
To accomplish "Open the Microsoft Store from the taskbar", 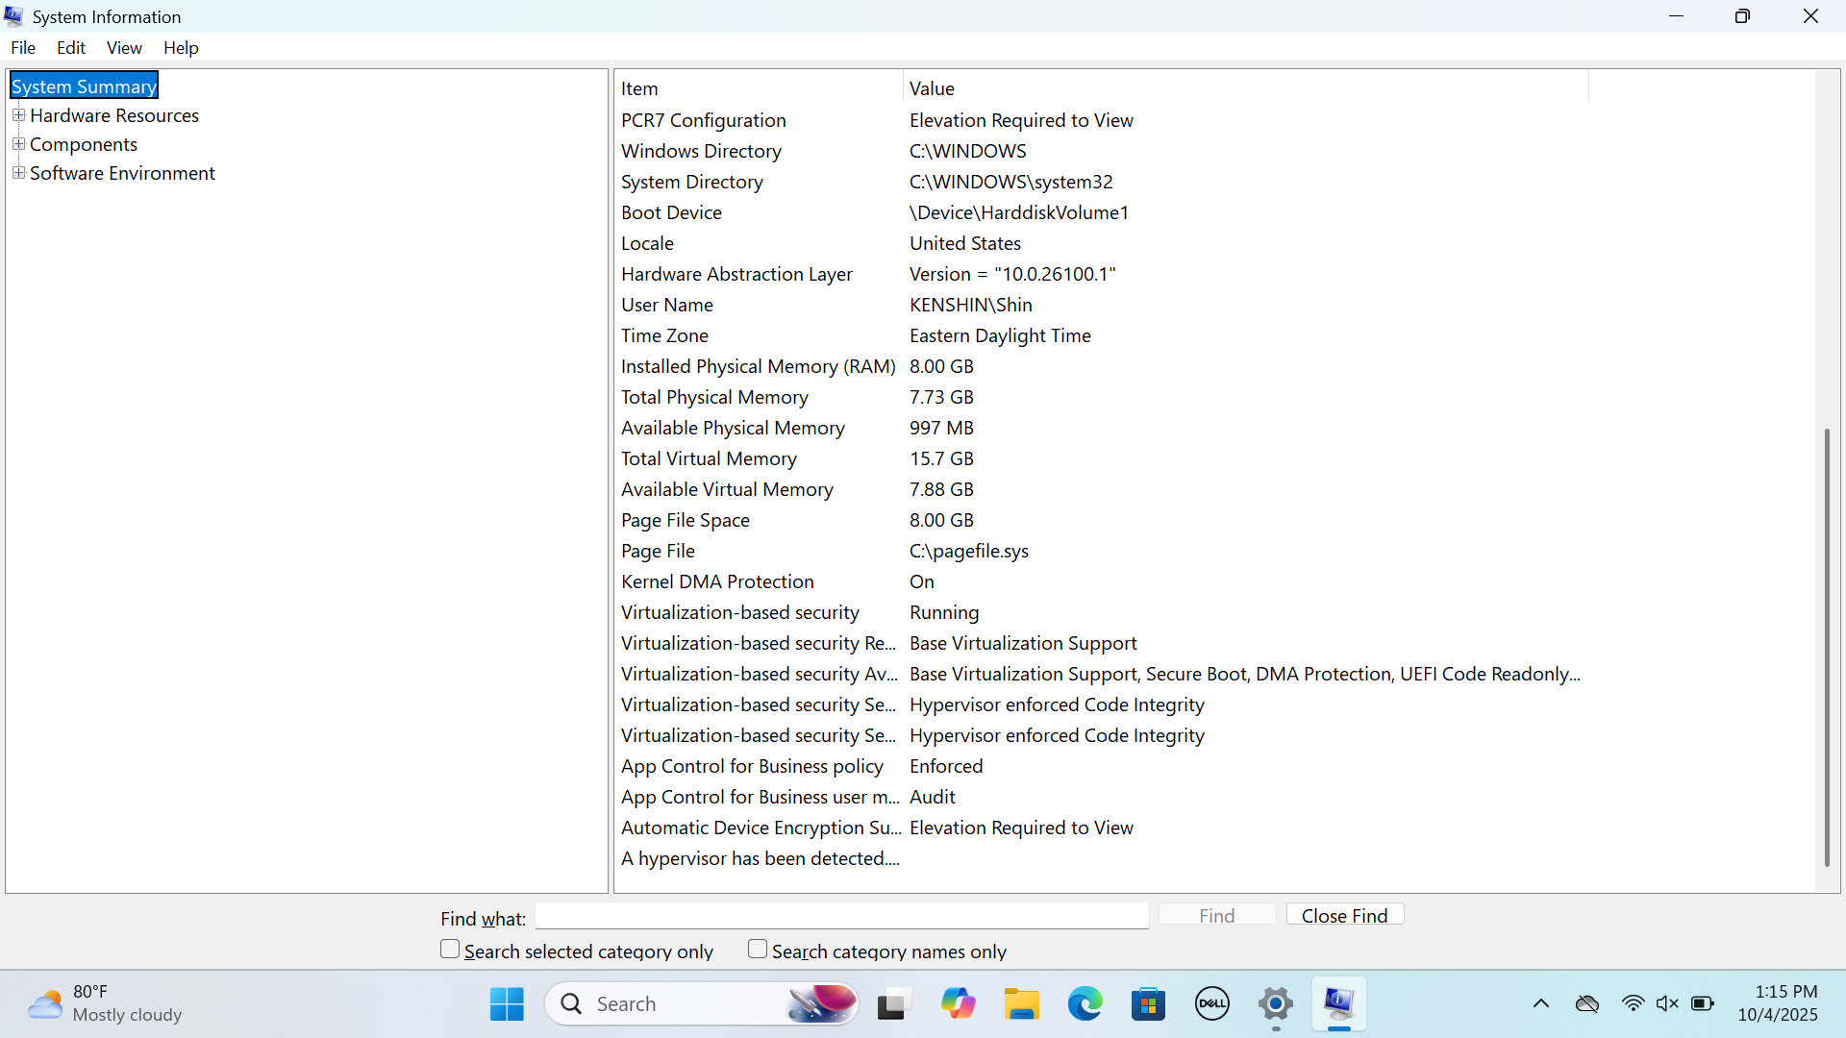I will pos(1149,1002).
